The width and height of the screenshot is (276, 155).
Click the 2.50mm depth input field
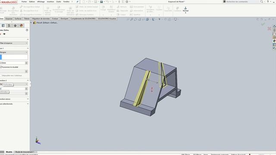(13, 63)
